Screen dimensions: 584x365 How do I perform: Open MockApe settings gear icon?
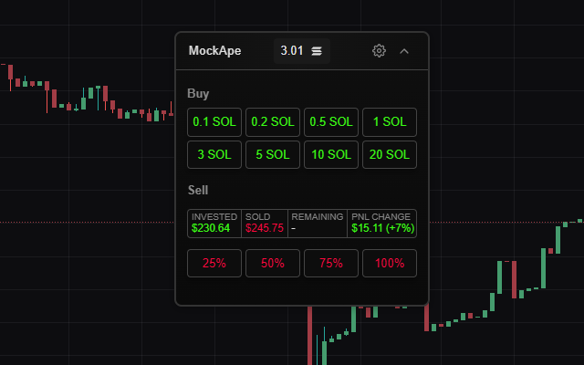[x=380, y=51]
